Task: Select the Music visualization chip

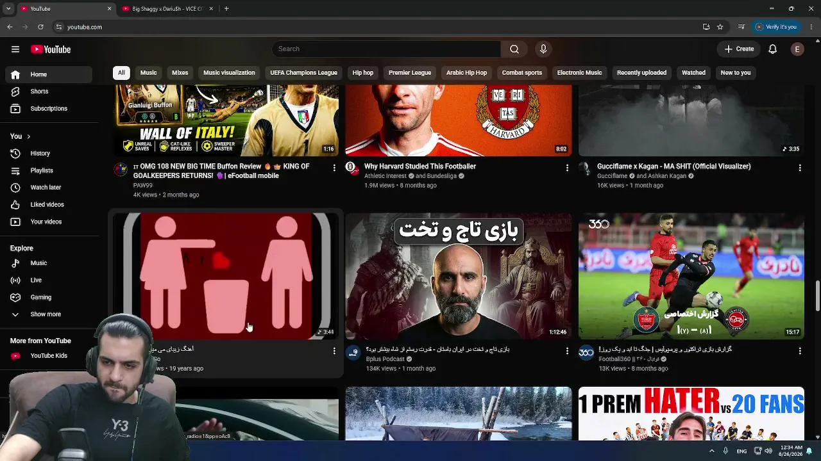Action: pos(229,73)
